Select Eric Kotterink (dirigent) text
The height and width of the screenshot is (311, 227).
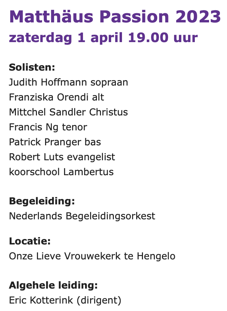(65, 300)
